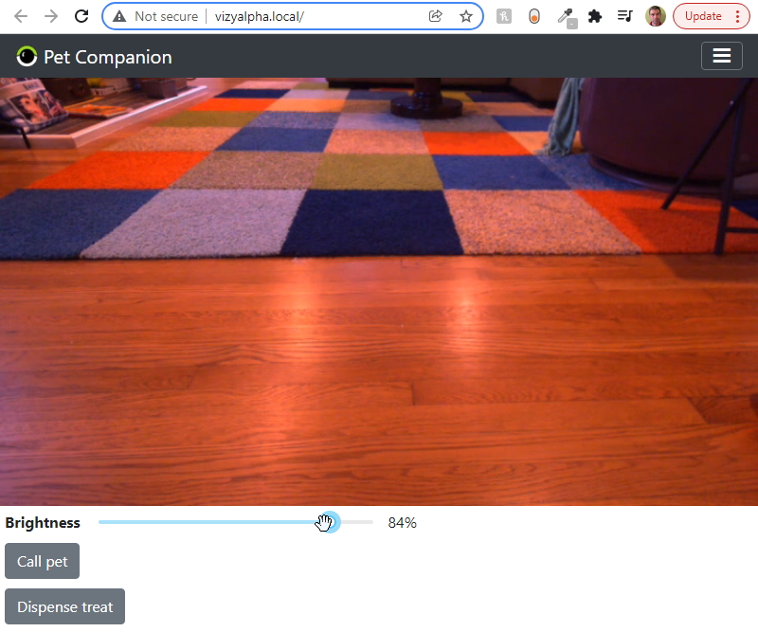Click the live camera video feed
Viewport: 758px width, 632px height.
[379, 291]
